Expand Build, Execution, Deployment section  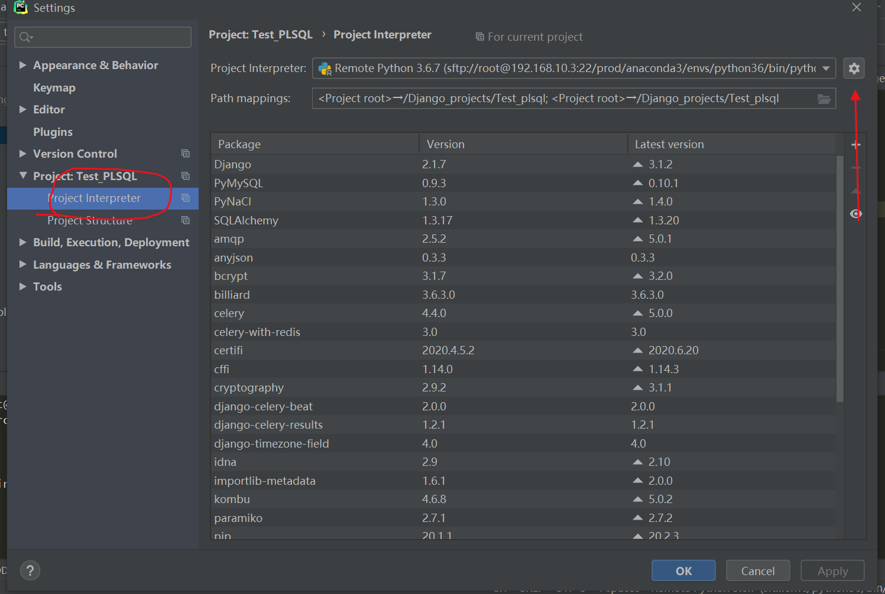pos(22,242)
